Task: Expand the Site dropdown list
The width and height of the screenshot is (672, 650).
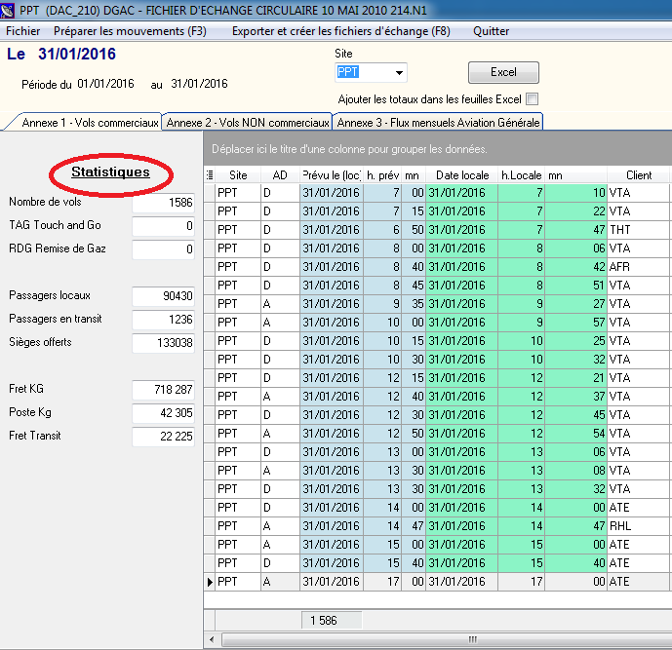Action: pyautogui.click(x=399, y=73)
